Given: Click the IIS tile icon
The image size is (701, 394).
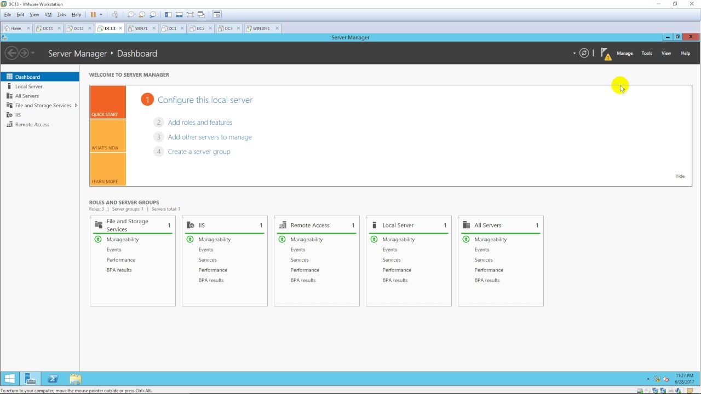Looking at the screenshot, I should coord(191,225).
